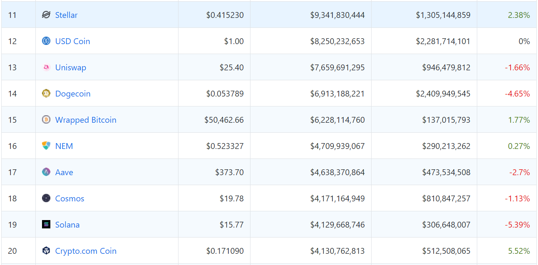538x265 pixels.
Task: Open the Aave page link
Action: click(x=64, y=172)
